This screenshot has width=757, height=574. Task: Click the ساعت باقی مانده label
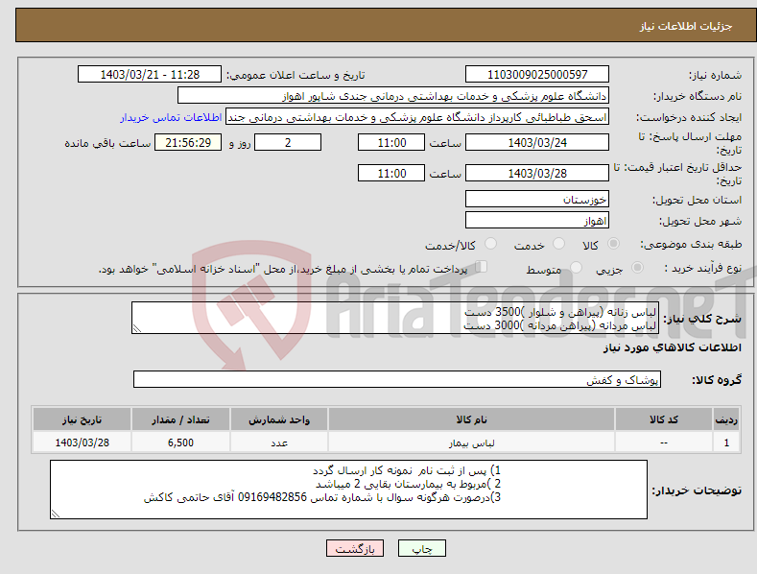coord(107,143)
